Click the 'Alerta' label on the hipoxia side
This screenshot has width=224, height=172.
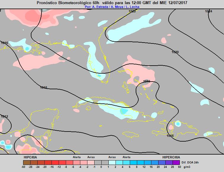click(77, 157)
